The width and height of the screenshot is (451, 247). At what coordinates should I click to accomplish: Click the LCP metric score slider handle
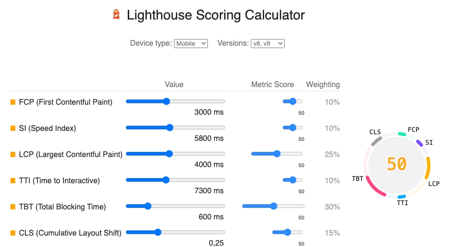[x=277, y=154]
